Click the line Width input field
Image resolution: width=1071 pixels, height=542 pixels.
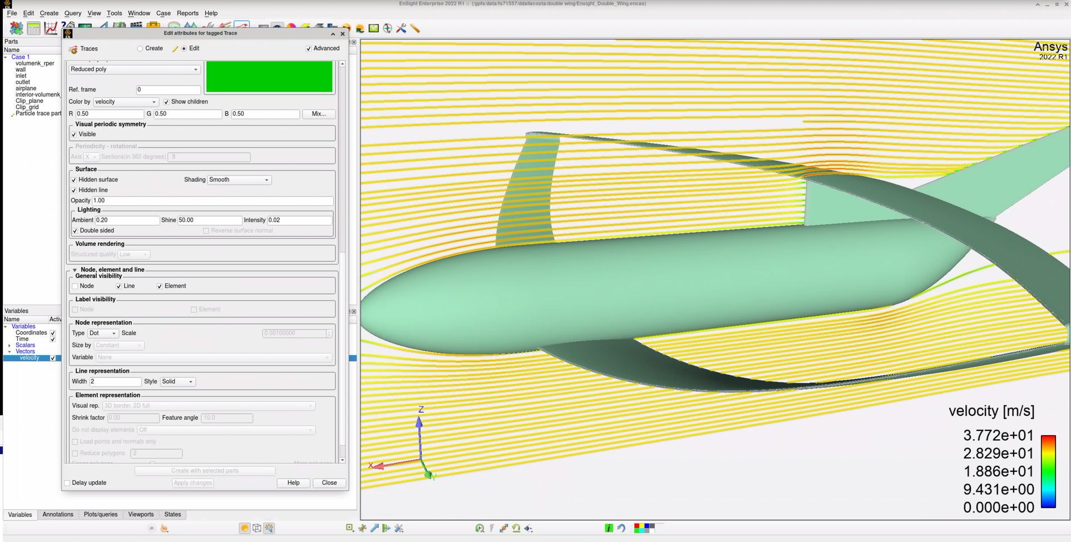pyautogui.click(x=115, y=382)
